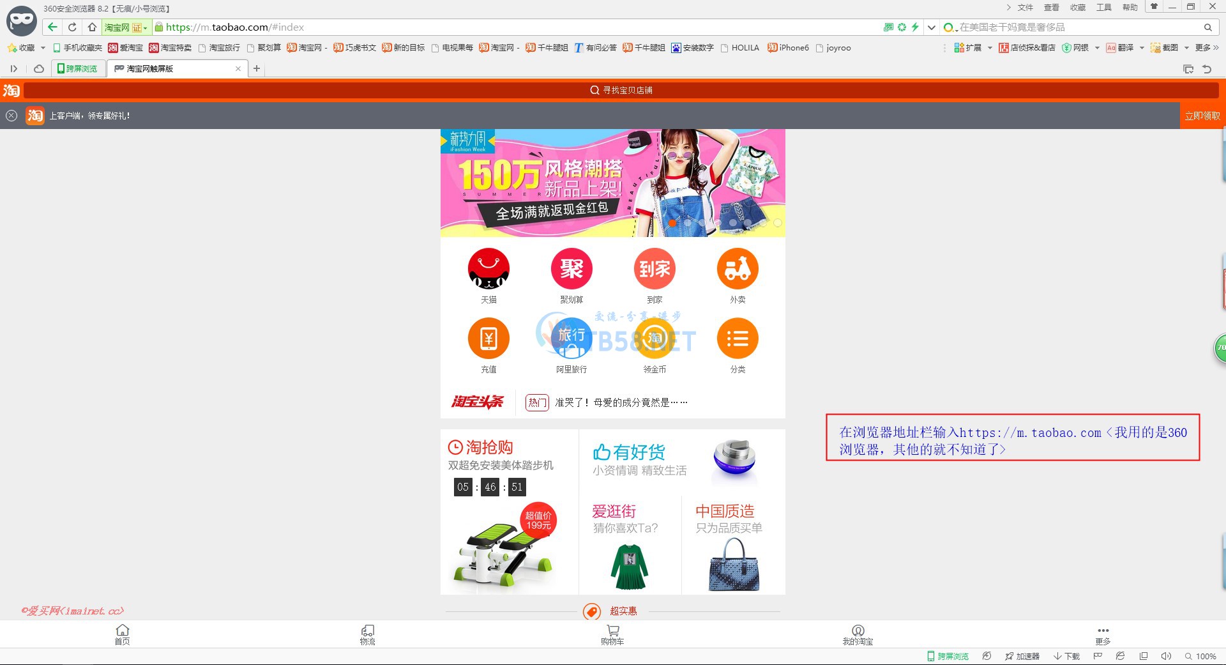Open the 手机收藏夹 bookmark

(77, 48)
